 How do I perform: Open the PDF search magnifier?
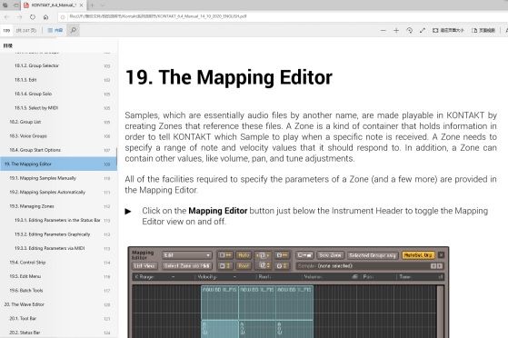(x=74, y=31)
